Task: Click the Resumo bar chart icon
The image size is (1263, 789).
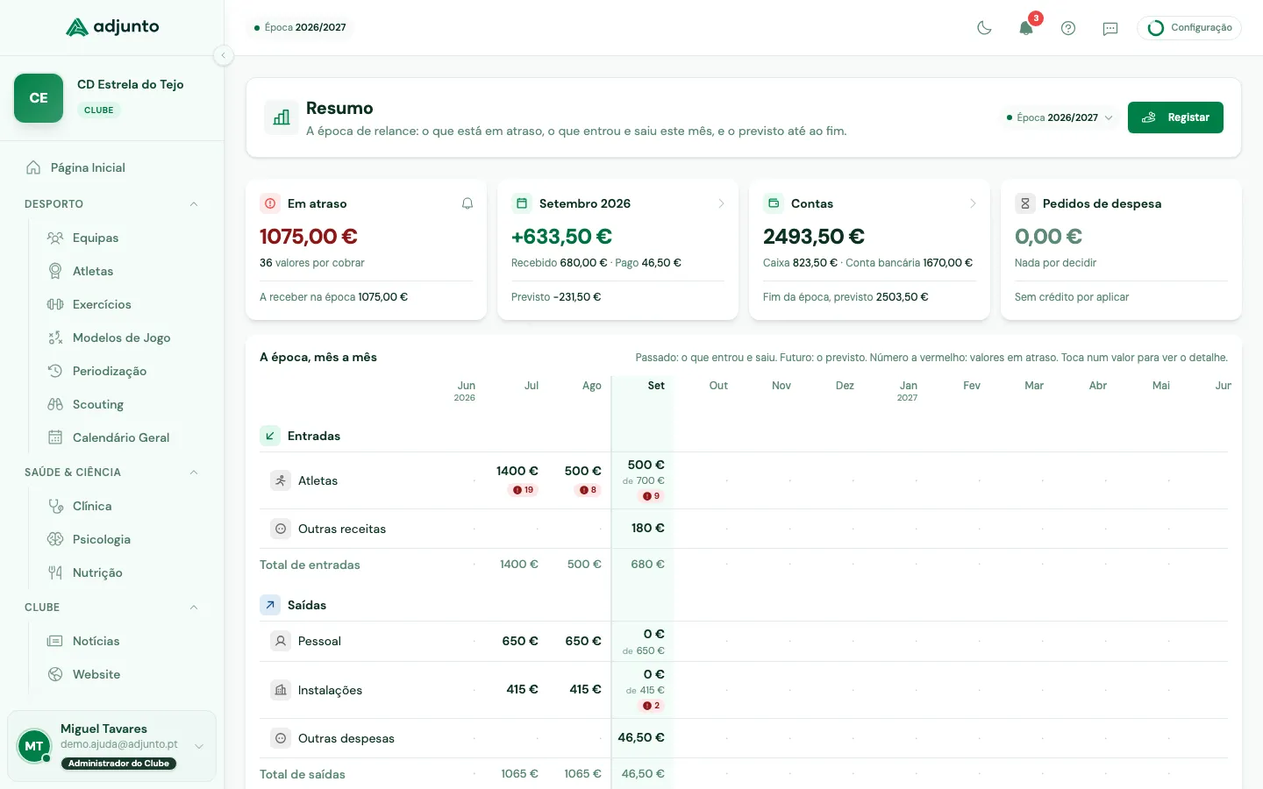Action: (x=282, y=117)
